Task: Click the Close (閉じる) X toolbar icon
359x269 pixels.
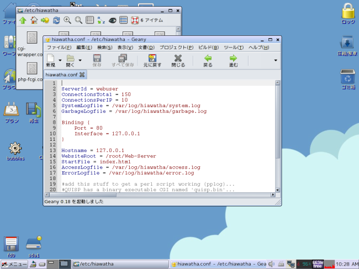Action: (x=178, y=58)
